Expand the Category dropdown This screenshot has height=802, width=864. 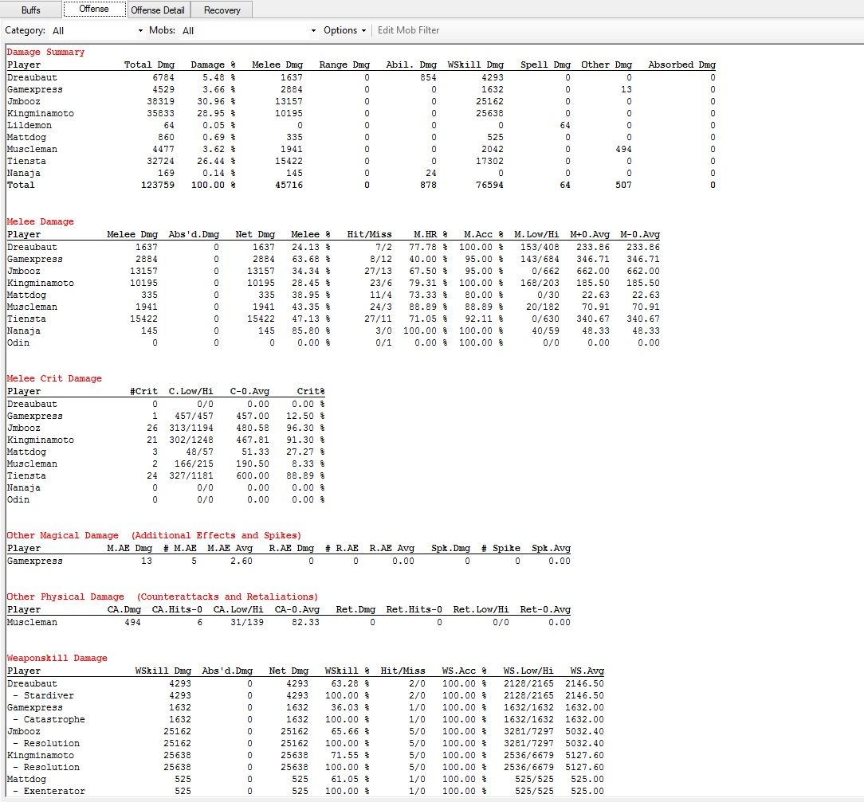tap(96, 31)
